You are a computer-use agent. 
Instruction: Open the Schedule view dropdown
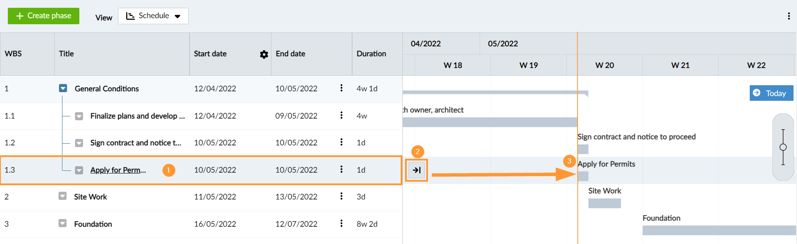(153, 16)
